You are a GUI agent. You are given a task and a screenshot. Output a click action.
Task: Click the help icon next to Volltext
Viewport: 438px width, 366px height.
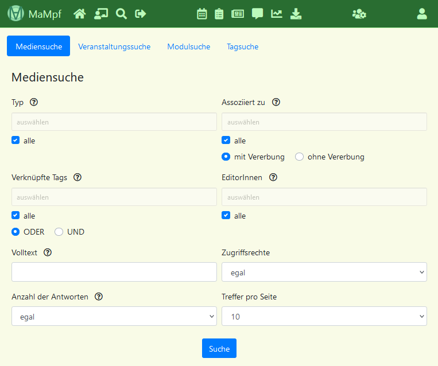click(48, 252)
